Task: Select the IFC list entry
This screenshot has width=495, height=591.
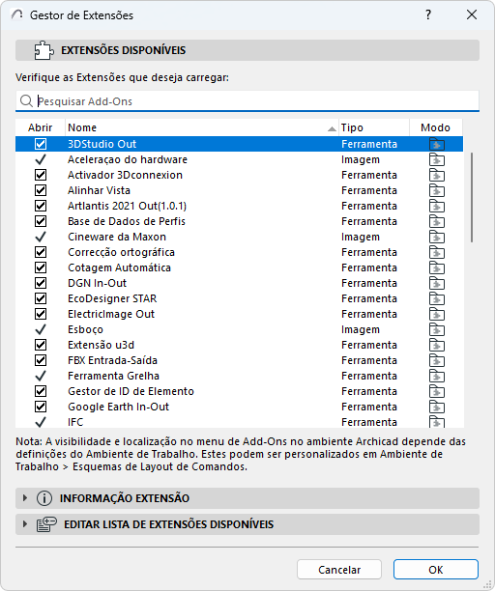Action: [x=239, y=422]
